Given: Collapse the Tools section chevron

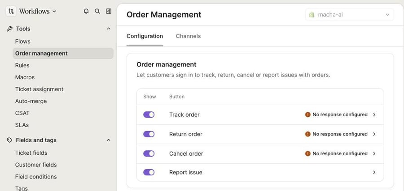Looking at the screenshot, I should 109,29.
